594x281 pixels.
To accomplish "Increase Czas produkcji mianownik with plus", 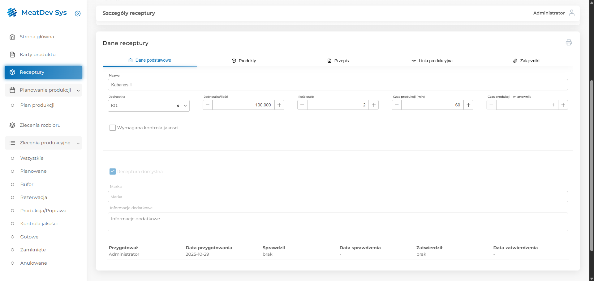I will tap(563, 105).
